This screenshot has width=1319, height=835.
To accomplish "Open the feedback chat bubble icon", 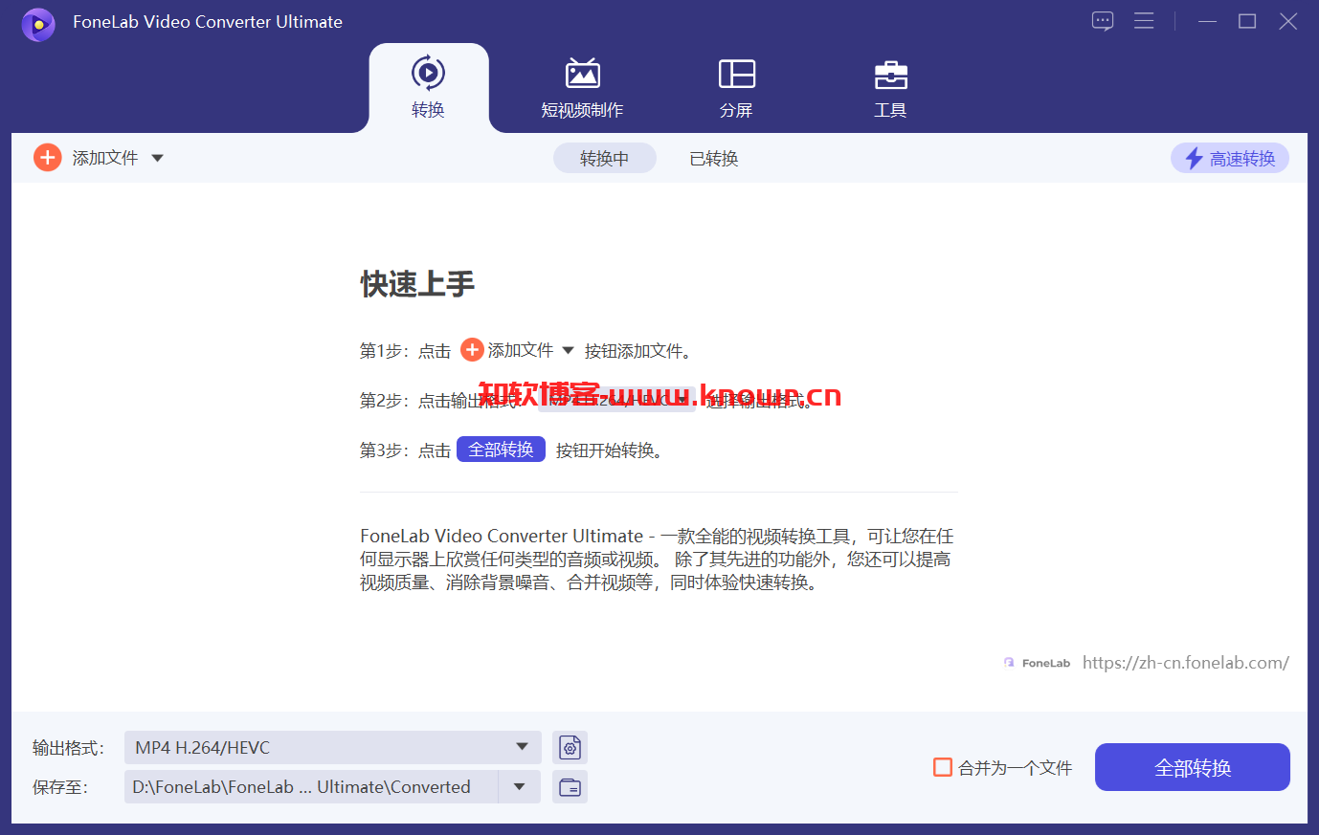I will [1103, 21].
